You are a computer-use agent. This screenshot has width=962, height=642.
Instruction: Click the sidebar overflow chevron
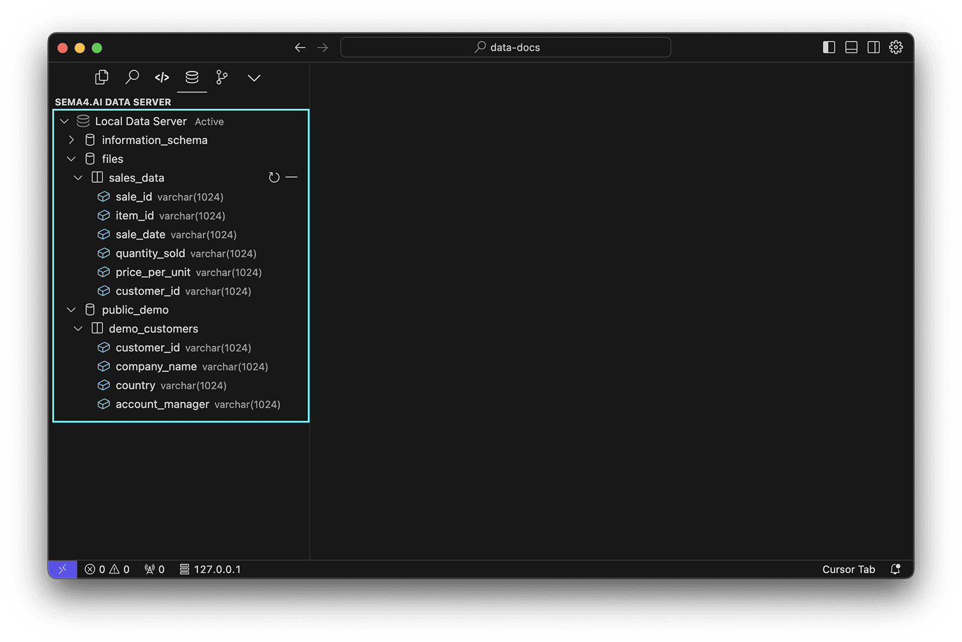tap(254, 78)
